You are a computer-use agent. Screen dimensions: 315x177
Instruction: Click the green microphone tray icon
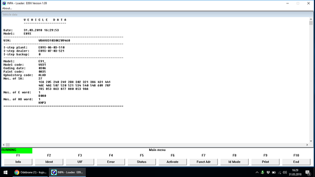pos(262,173)
